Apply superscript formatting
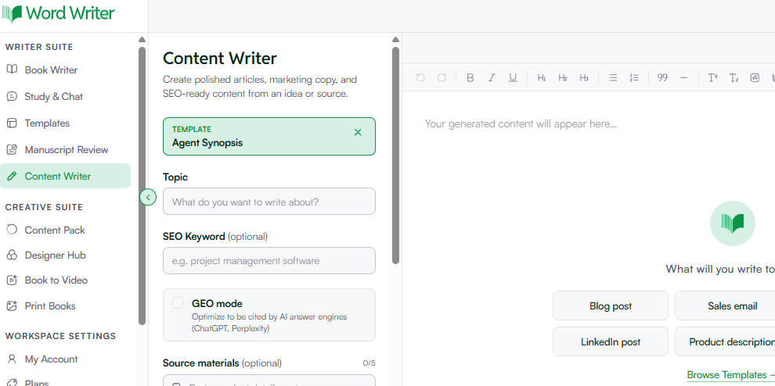 coord(712,77)
